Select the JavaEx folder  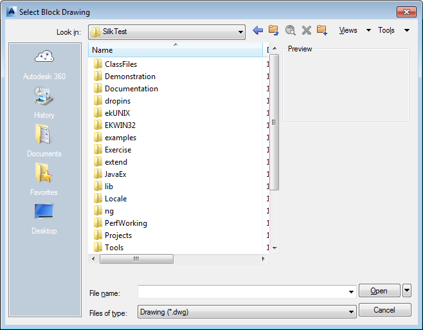click(x=110, y=174)
